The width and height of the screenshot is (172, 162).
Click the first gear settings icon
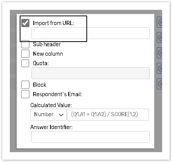[x=159, y=22]
